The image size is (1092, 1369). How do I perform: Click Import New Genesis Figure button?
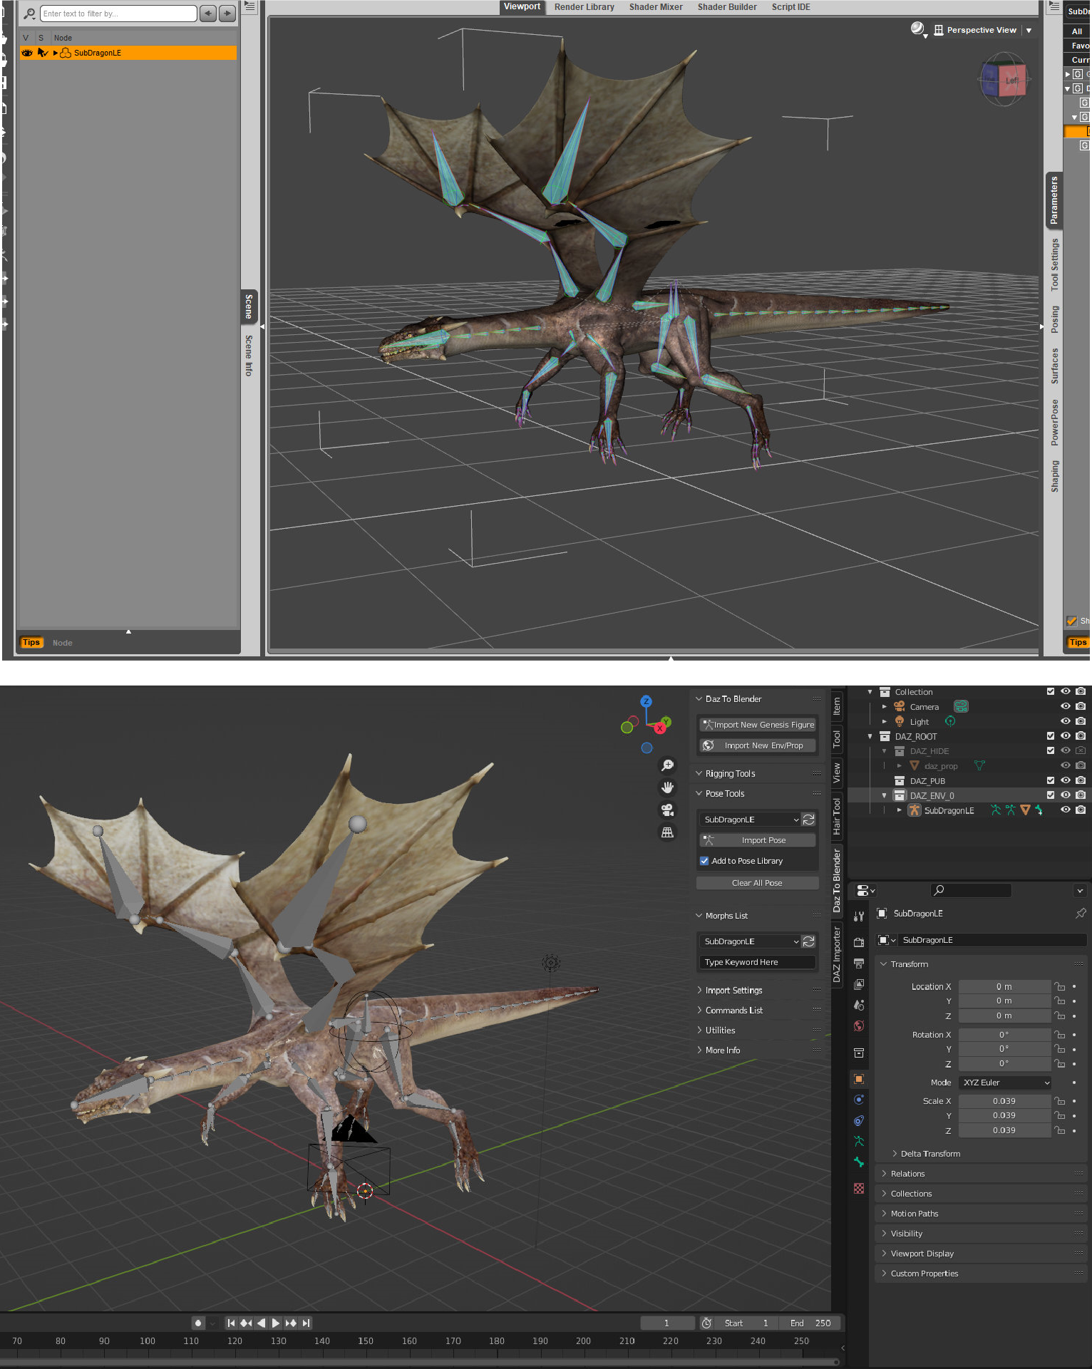click(757, 725)
